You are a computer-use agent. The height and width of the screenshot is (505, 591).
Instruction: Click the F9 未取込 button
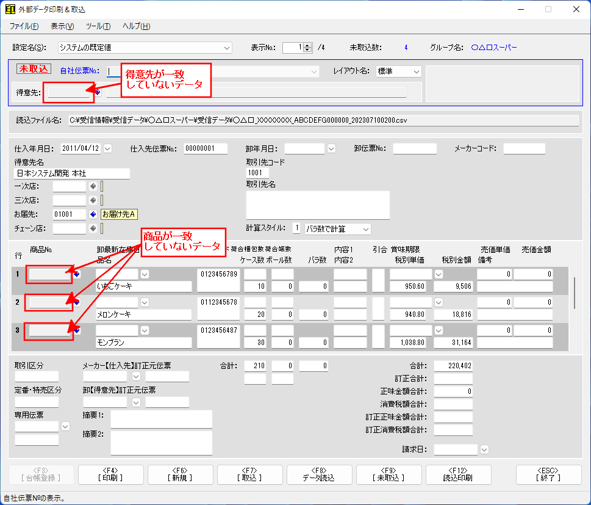[389, 474]
